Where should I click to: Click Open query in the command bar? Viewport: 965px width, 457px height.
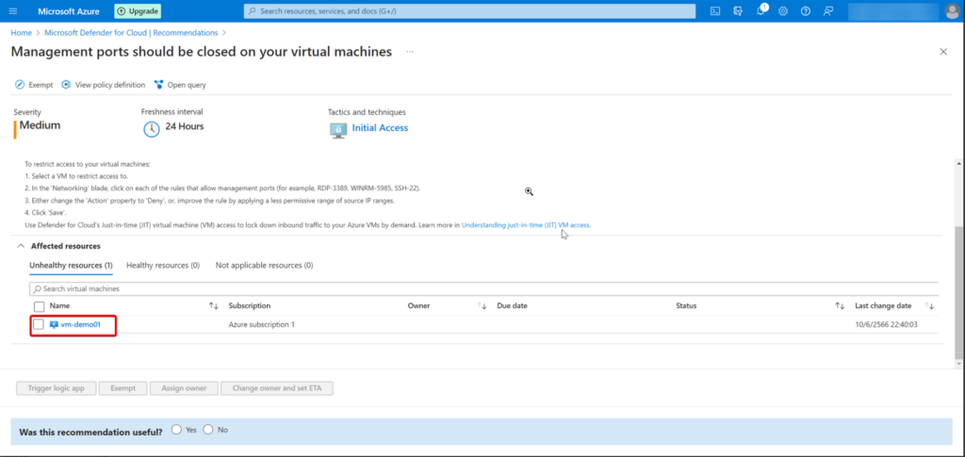pyautogui.click(x=180, y=85)
